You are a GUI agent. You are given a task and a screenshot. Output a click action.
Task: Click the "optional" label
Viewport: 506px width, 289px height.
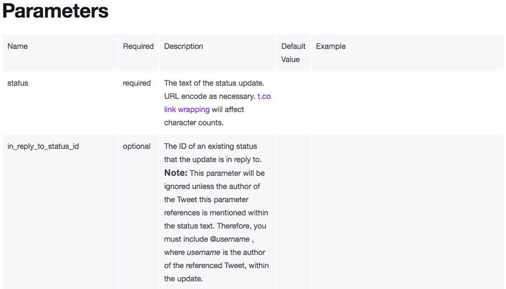pos(136,147)
